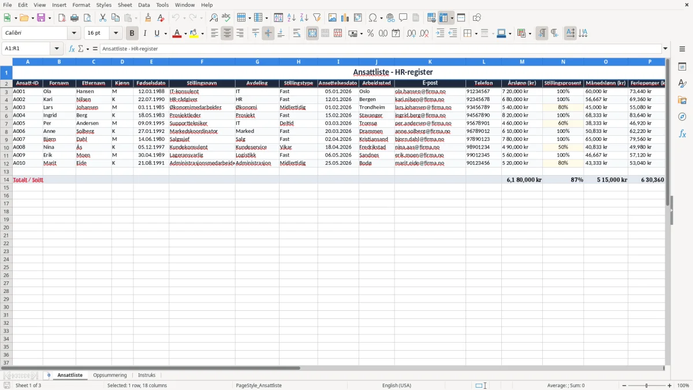Screen dimensions: 693x390
Task: Click the zoom-in plus button
Action: pos(670,385)
